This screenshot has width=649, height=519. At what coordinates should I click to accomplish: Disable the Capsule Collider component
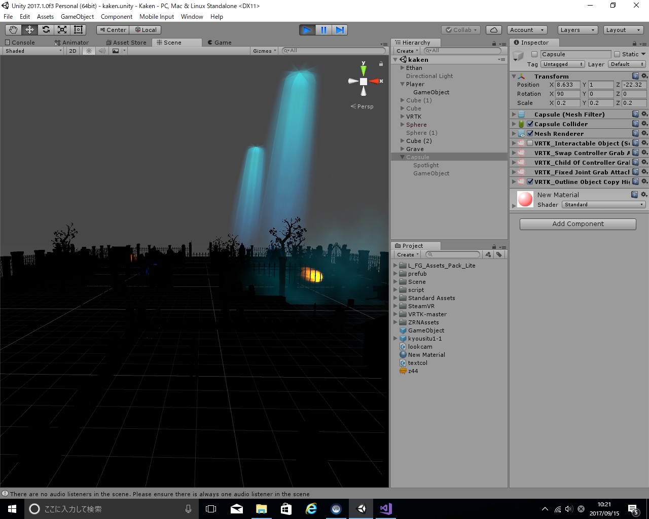[x=530, y=124]
